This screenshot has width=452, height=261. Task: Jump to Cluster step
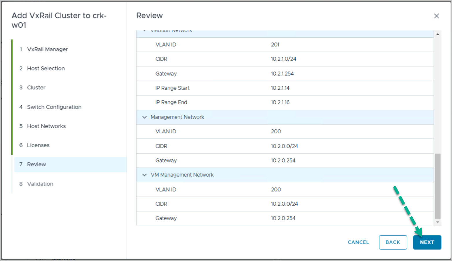(x=36, y=87)
